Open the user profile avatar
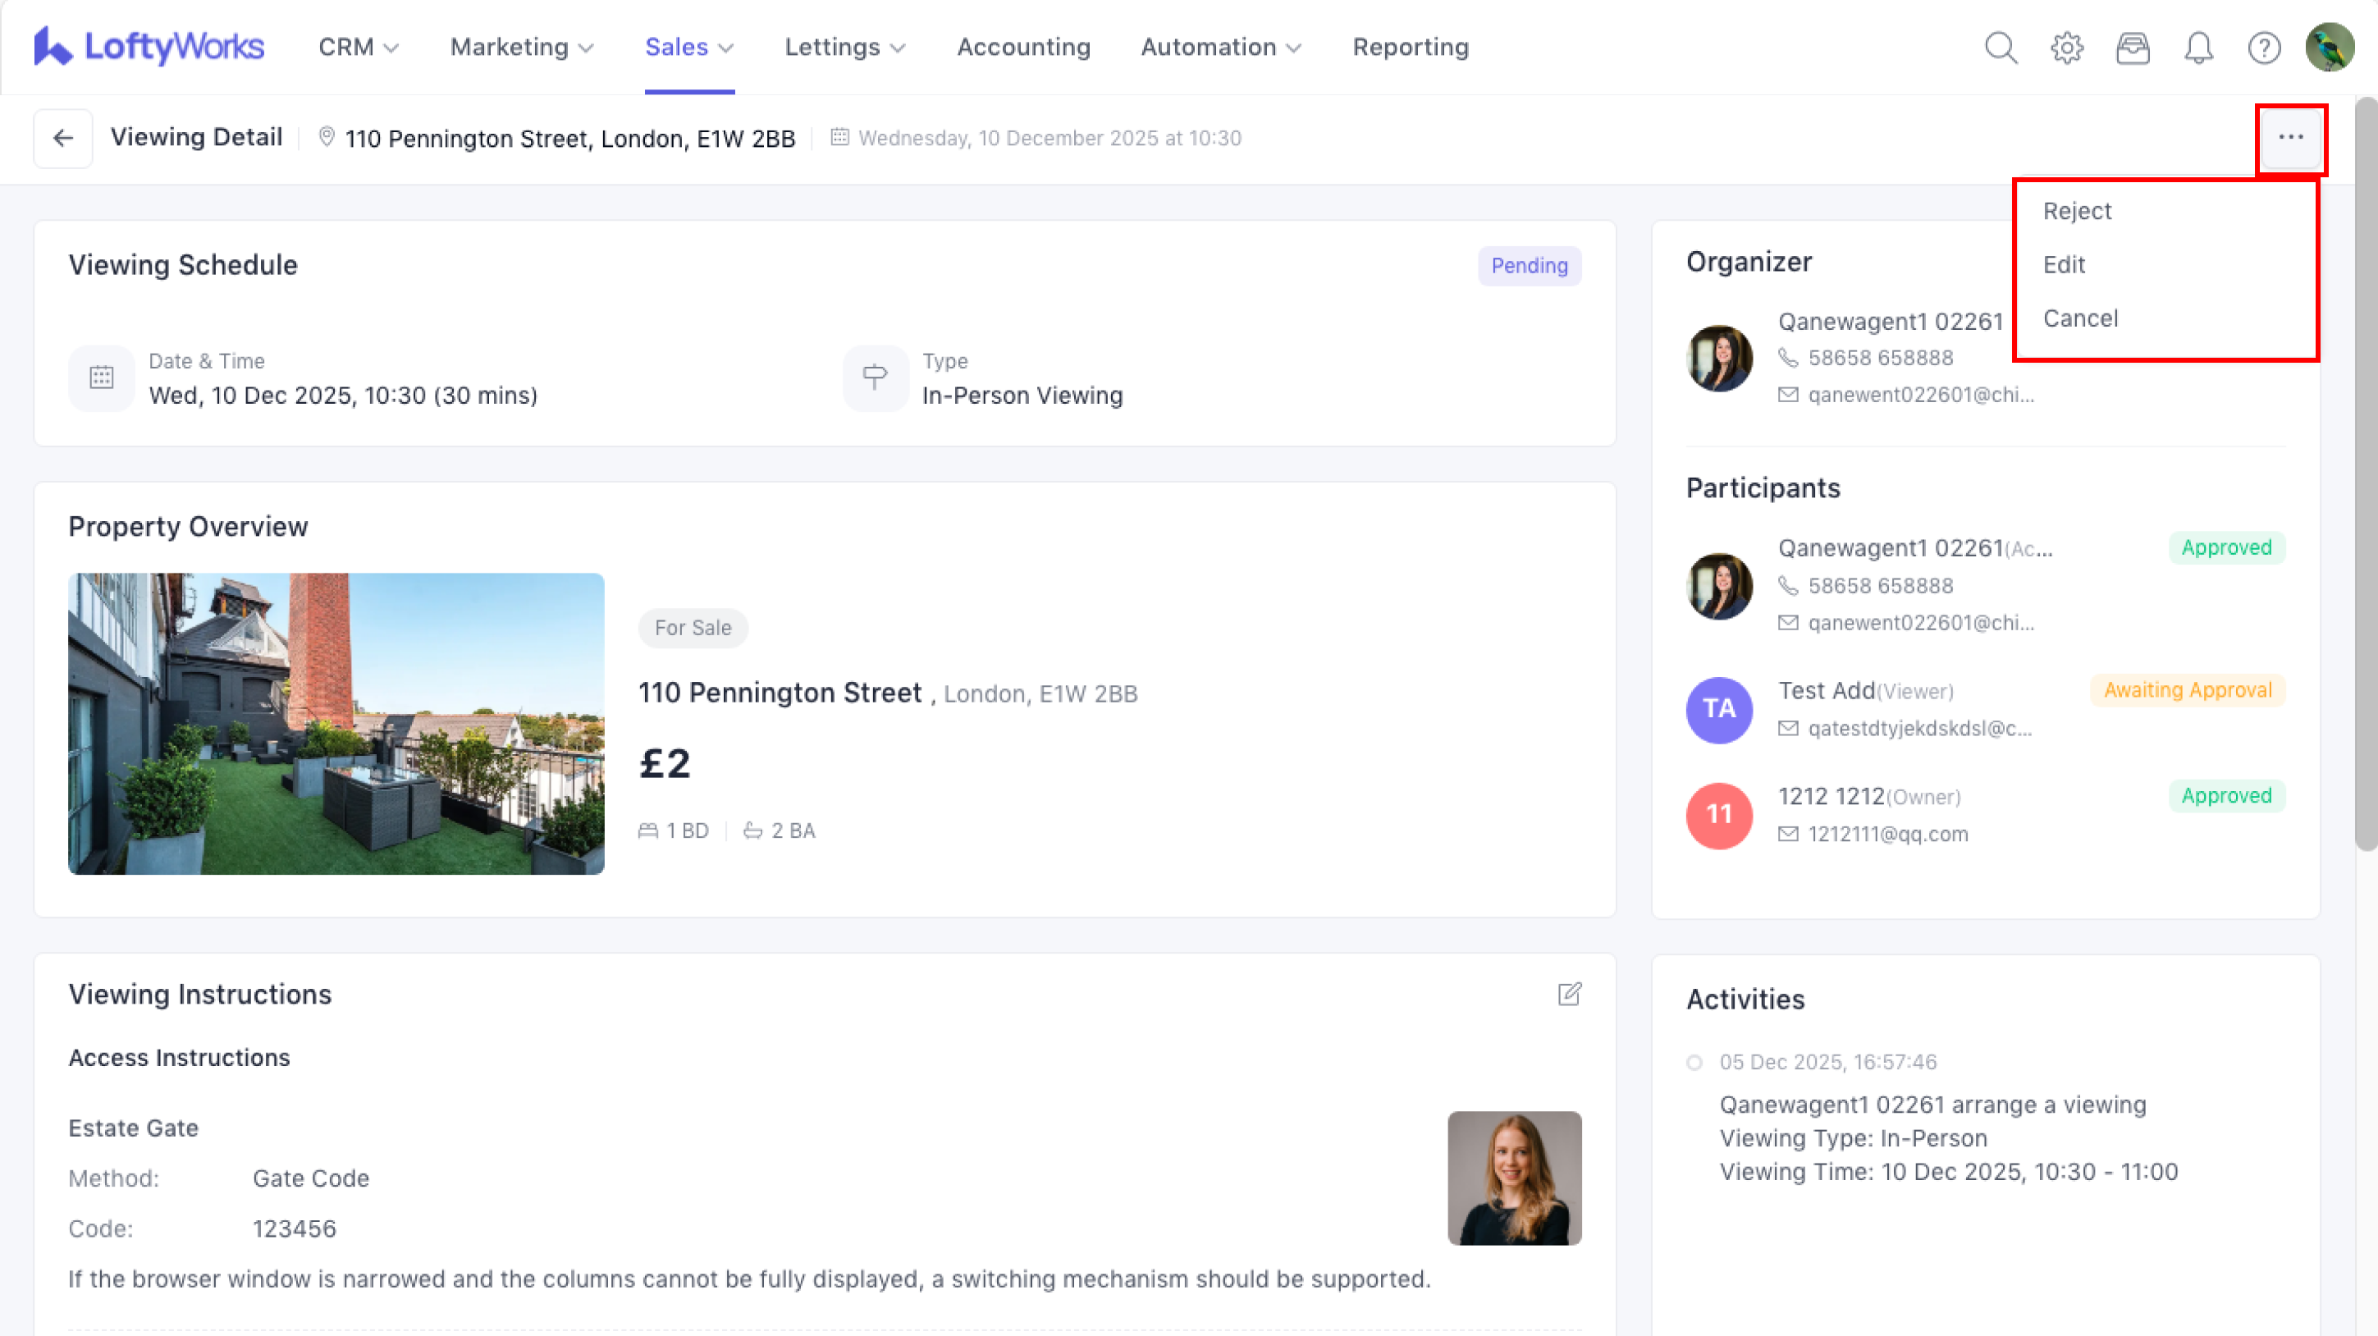Screen dimensions: 2378x1336 [x=2329, y=47]
